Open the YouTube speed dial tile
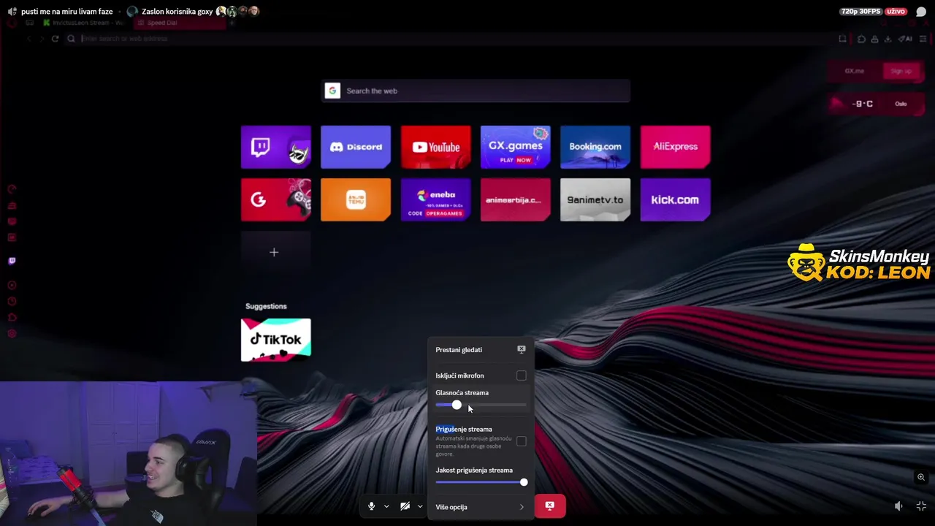The width and height of the screenshot is (935, 526). tap(435, 147)
